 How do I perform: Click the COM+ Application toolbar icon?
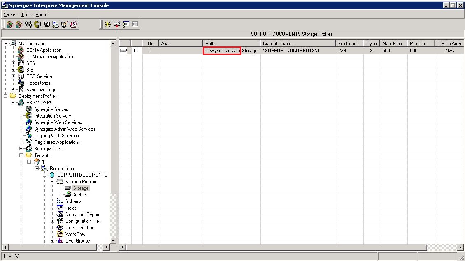10,24
